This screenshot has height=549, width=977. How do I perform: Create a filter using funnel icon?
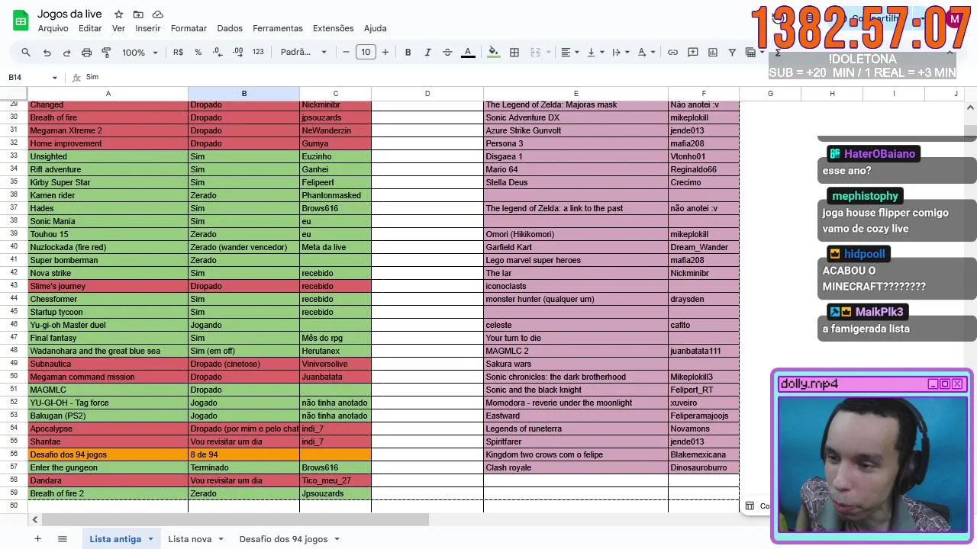coord(732,53)
